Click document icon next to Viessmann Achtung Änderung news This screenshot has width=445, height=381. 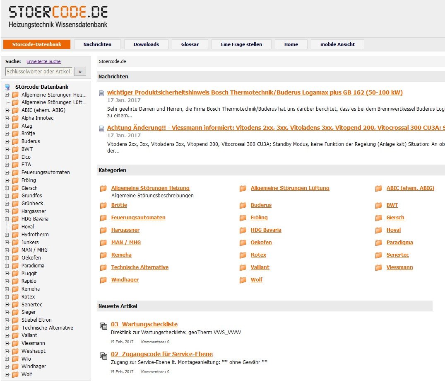[x=101, y=129]
